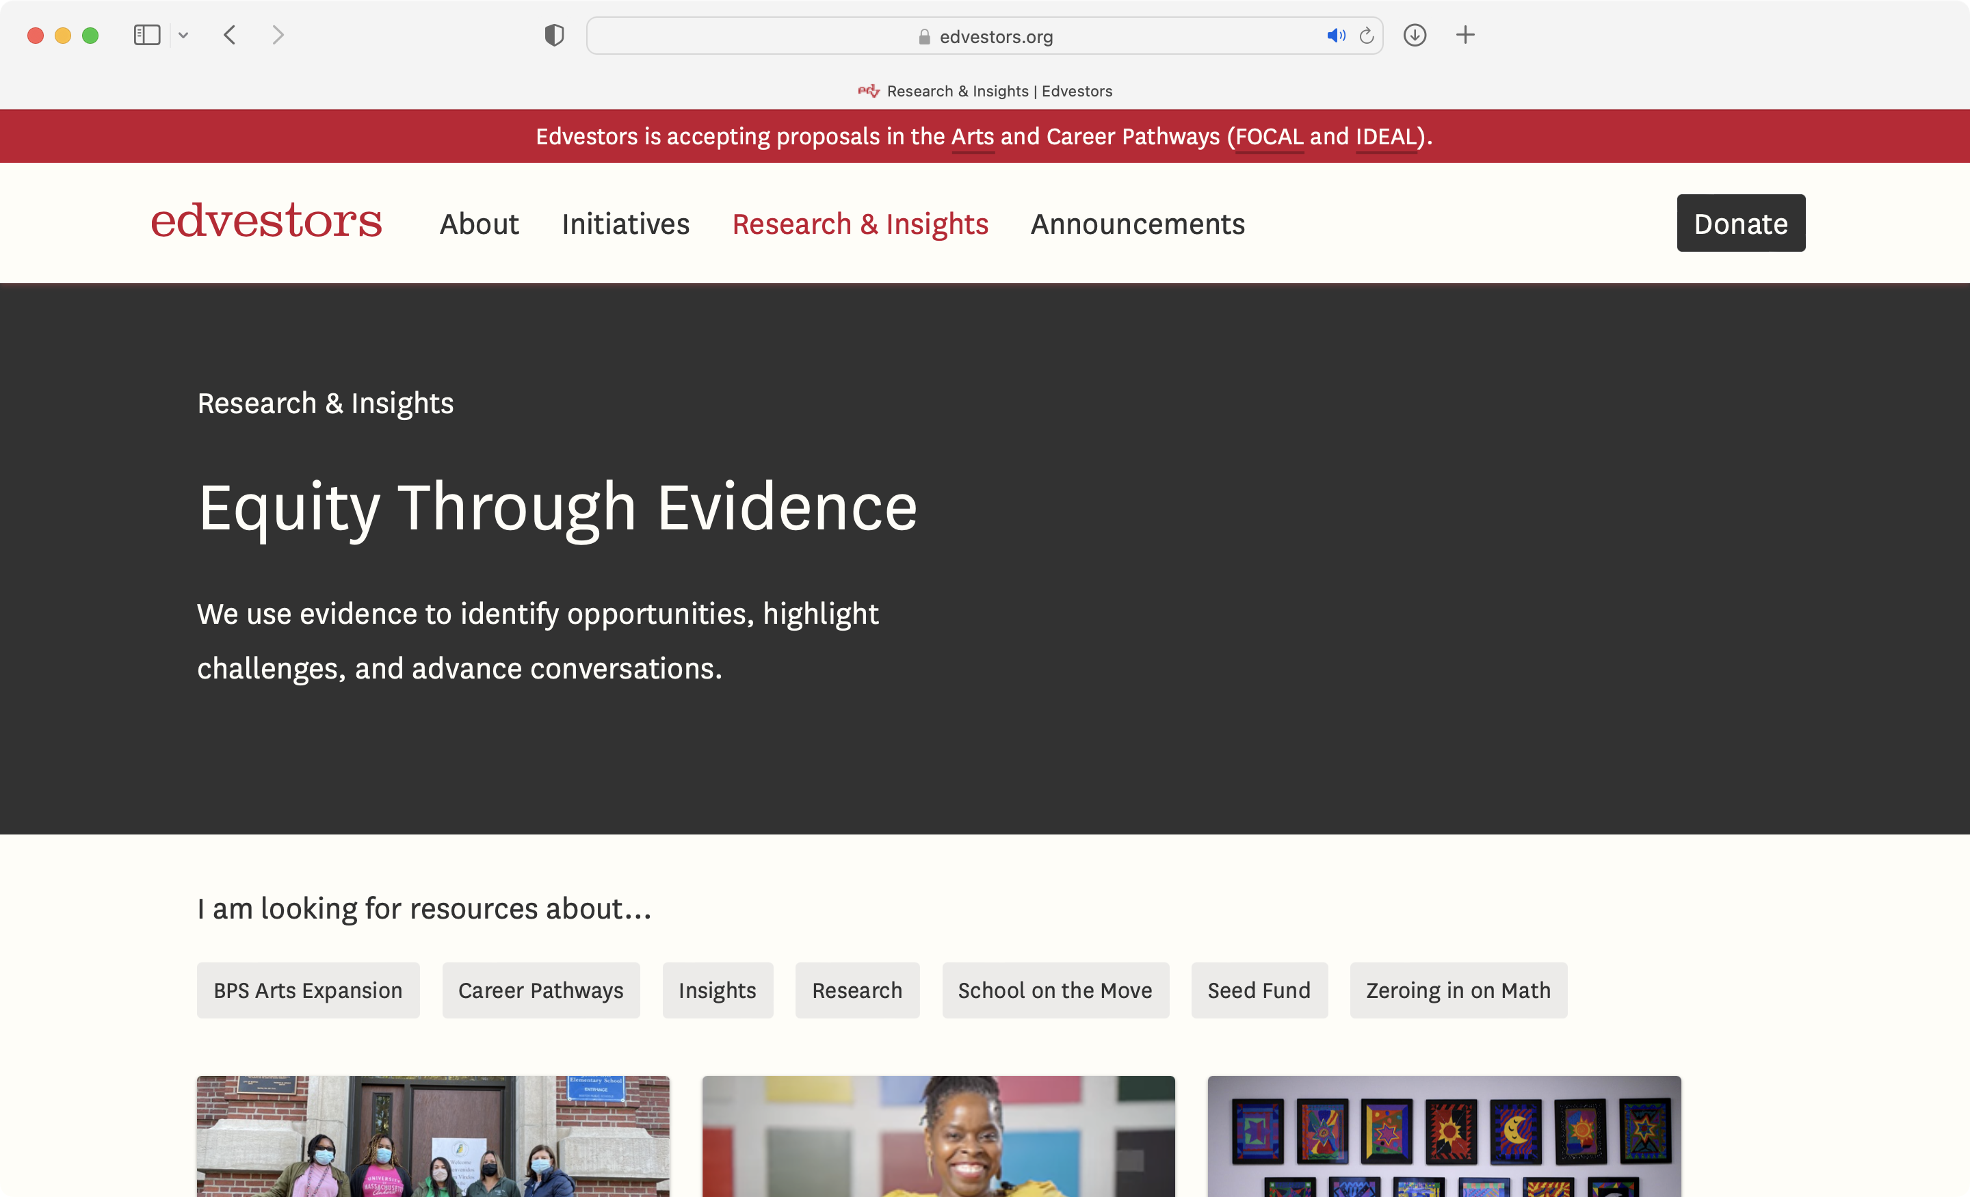
Task: Filter by Career Pathways
Action: tap(540, 990)
